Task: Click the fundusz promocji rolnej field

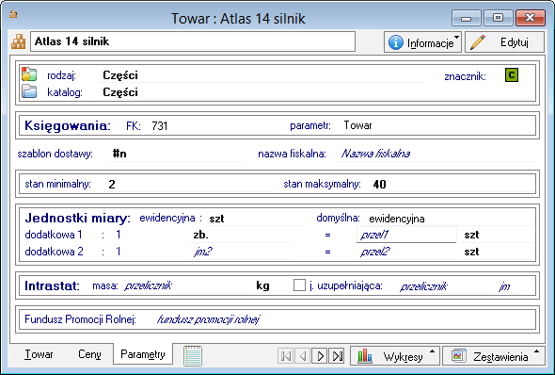Action: pyautogui.click(x=209, y=319)
